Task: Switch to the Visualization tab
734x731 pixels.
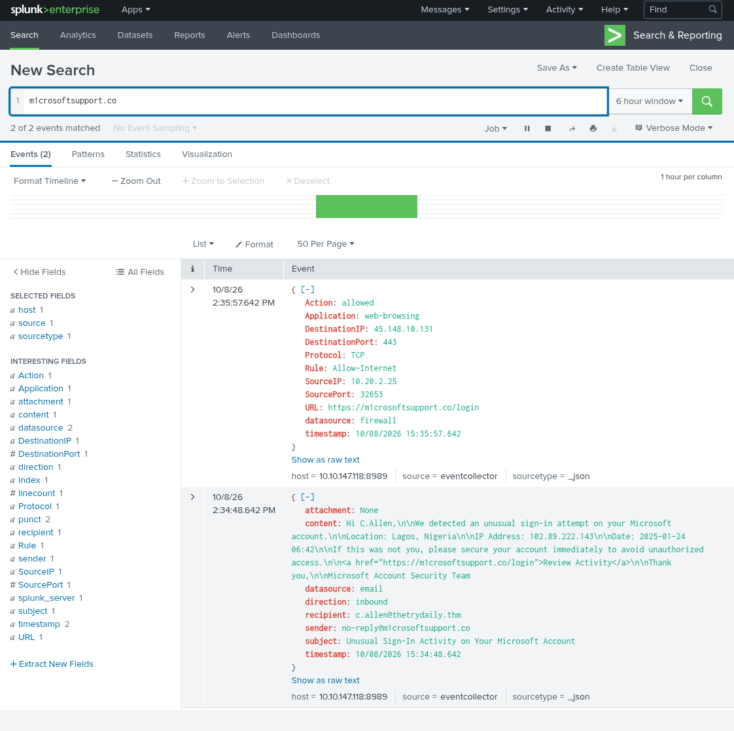Action: (x=207, y=154)
